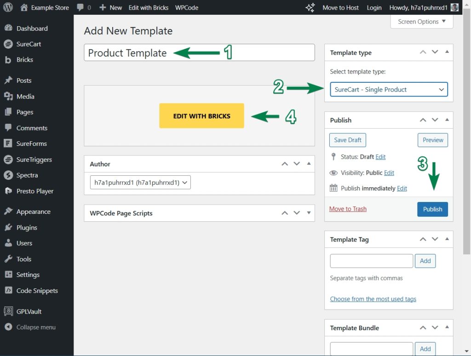Viewport: 471px width, 356px height.
Task: Open Bricks in the sidebar menu
Action: [x=24, y=60]
